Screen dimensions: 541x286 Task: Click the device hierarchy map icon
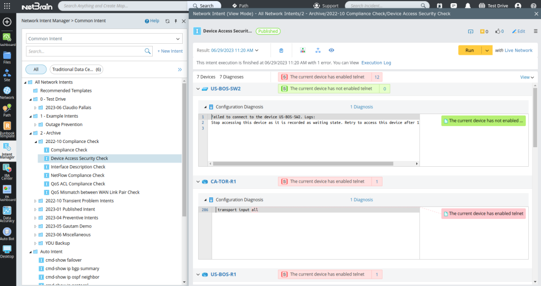303,50
